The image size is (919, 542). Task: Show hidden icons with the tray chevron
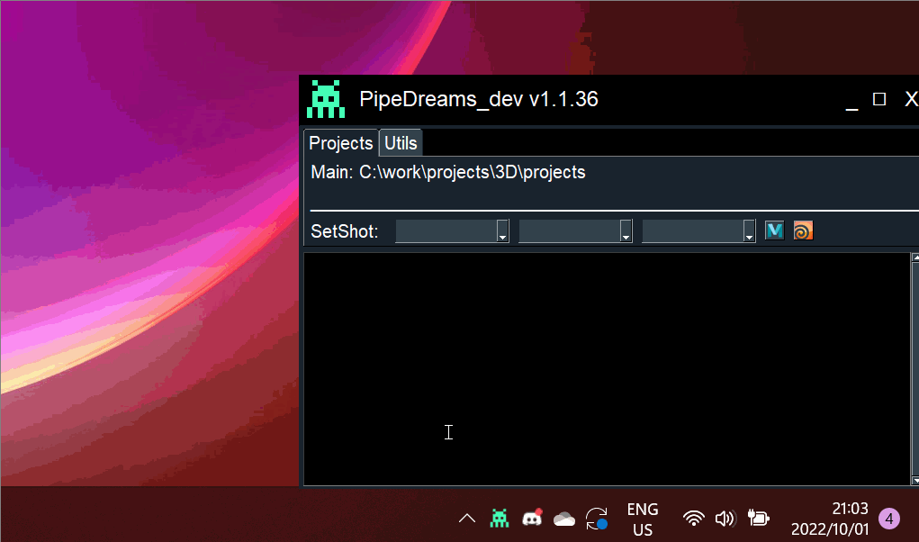pyautogui.click(x=467, y=519)
